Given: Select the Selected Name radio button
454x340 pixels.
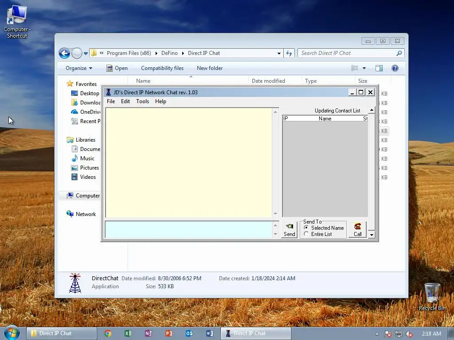Looking at the screenshot, I should [x=306, y=228].
